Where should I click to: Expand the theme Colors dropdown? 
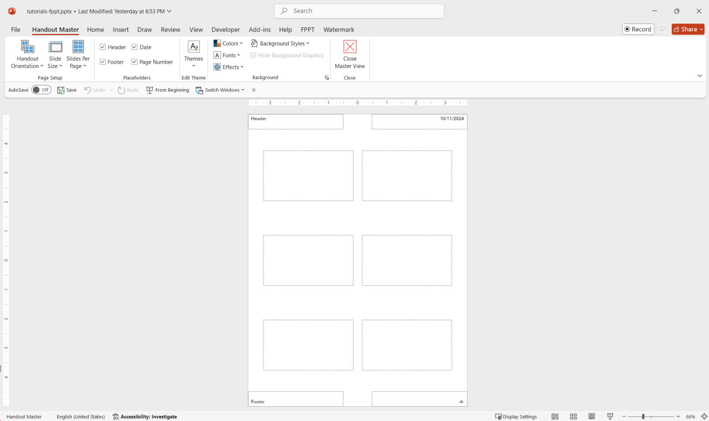coord(228,43)
